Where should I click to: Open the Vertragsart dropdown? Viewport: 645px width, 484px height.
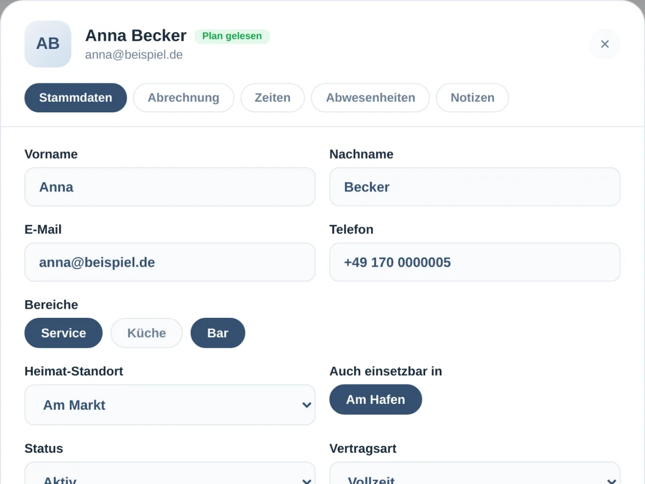coord(475,473)
